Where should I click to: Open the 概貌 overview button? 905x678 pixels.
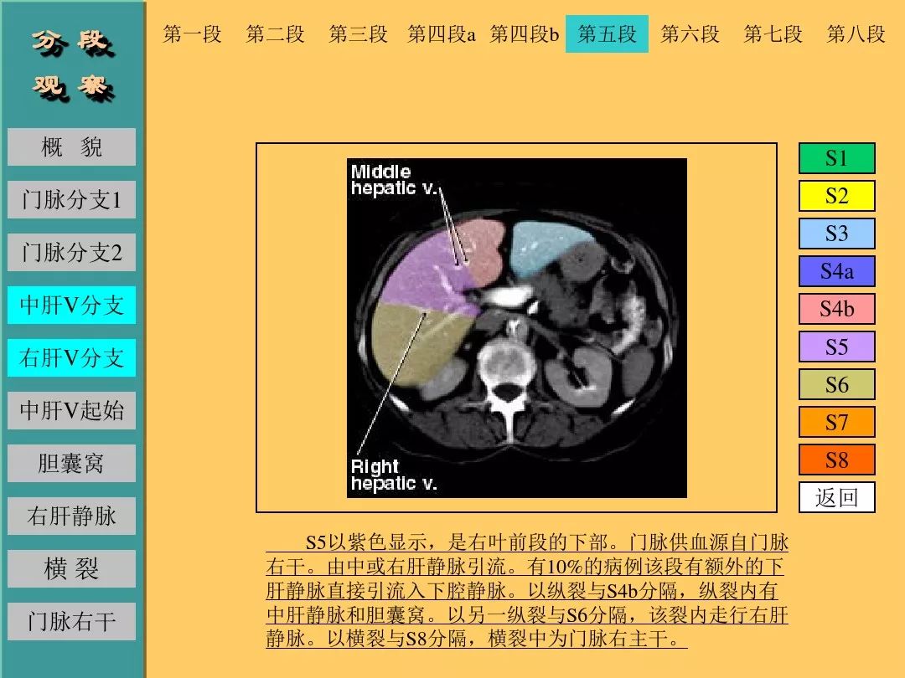click(x=71, y=147)
